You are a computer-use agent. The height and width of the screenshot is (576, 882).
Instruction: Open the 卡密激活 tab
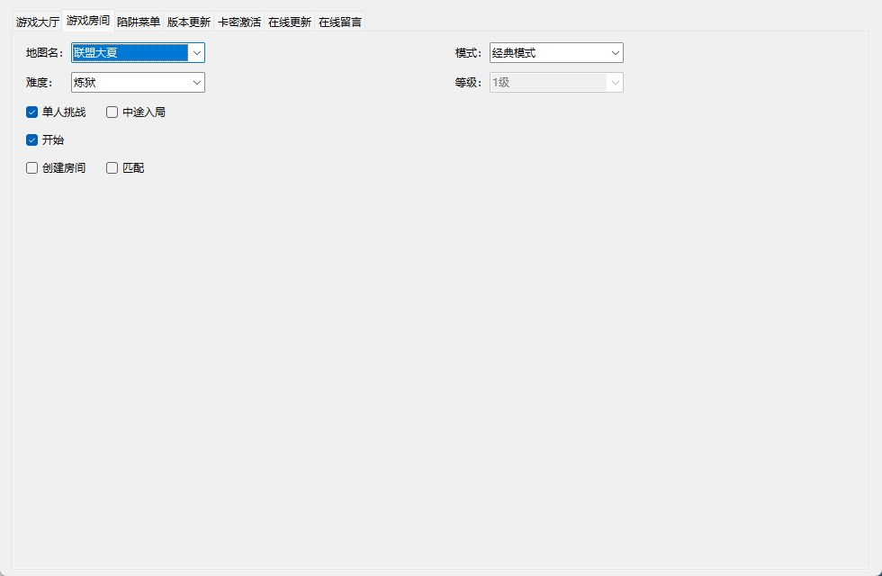(239, 22)
